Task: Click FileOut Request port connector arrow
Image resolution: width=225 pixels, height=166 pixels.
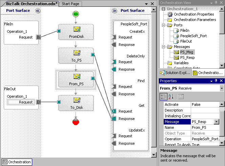Action: (38, 102)
